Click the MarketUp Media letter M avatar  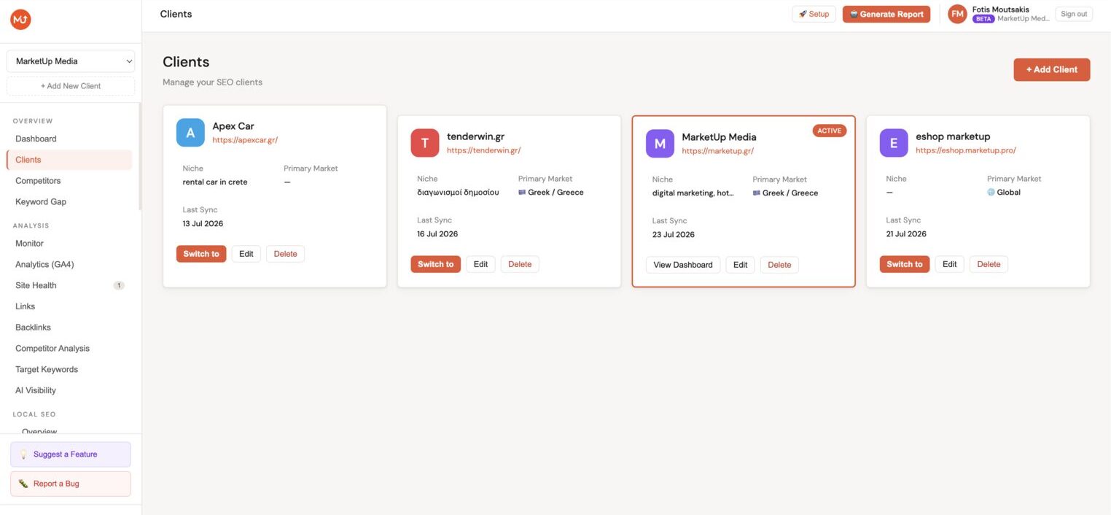(660, 144)
